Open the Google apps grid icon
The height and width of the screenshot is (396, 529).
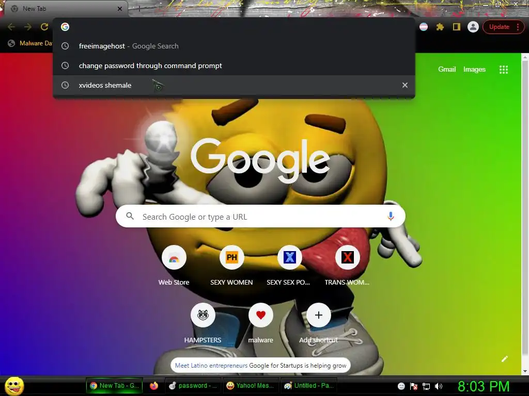pyautogui.click(x=503, y=70)
